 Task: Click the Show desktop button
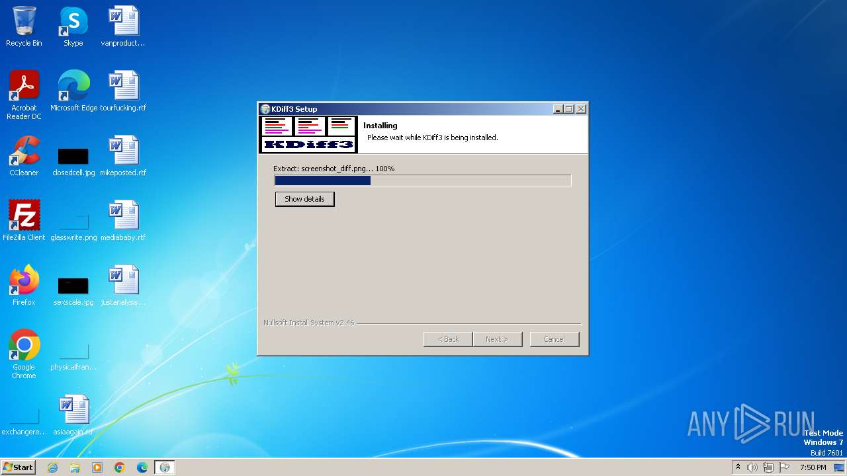[x=840, y=467]
